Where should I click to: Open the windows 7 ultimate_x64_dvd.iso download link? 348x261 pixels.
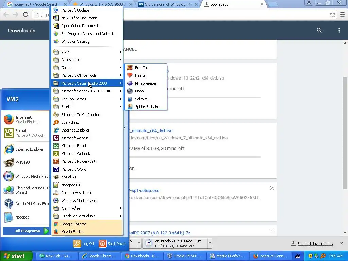(x=151, y=131)
